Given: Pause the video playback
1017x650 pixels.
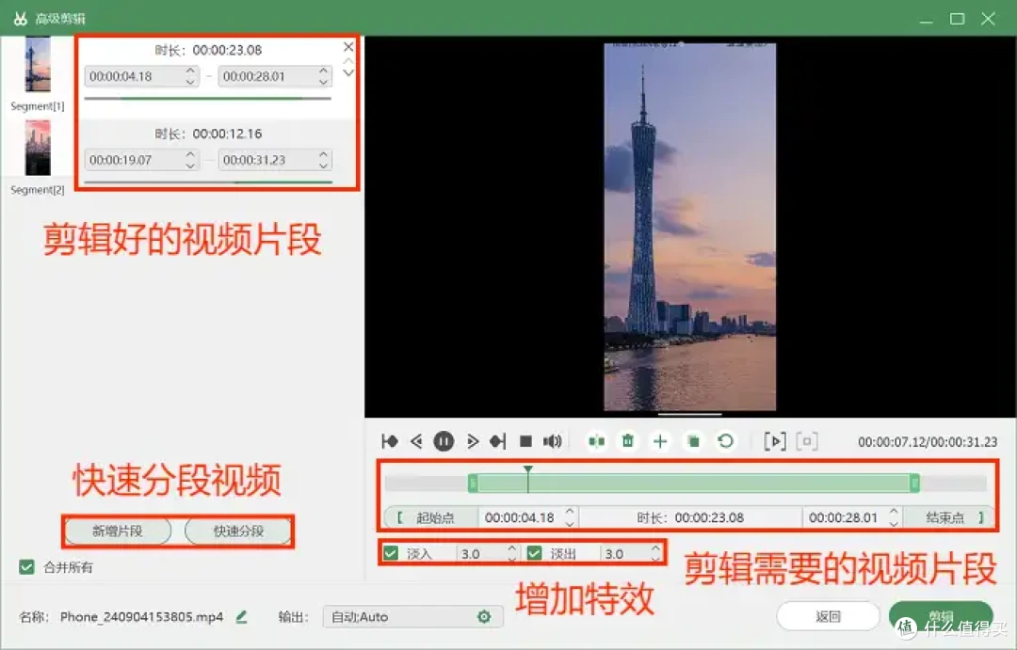Looking at the screenshot, I should (444, 441).
